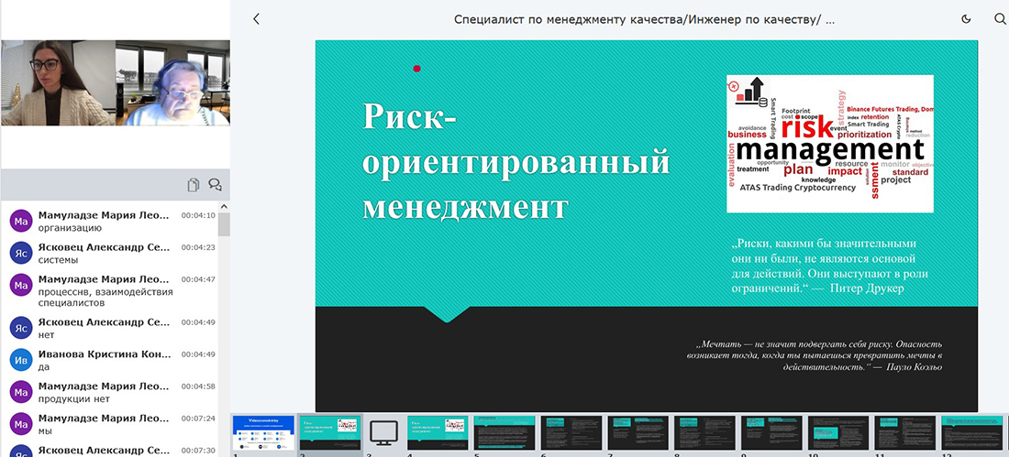Click the risk management word cloud image
Screen dimensions: 1009x457
pyautogui.click(x=829, y=143)
